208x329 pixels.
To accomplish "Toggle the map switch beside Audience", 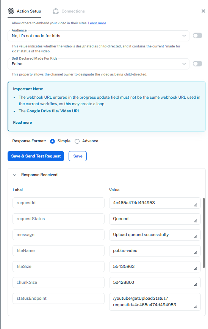I will 197,36.
